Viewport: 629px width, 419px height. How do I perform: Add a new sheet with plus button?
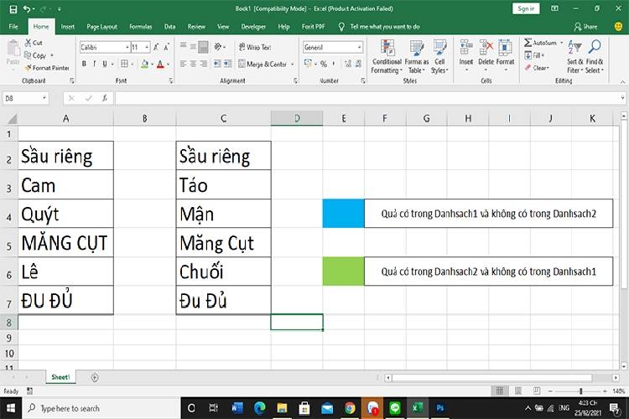point(95,377)
